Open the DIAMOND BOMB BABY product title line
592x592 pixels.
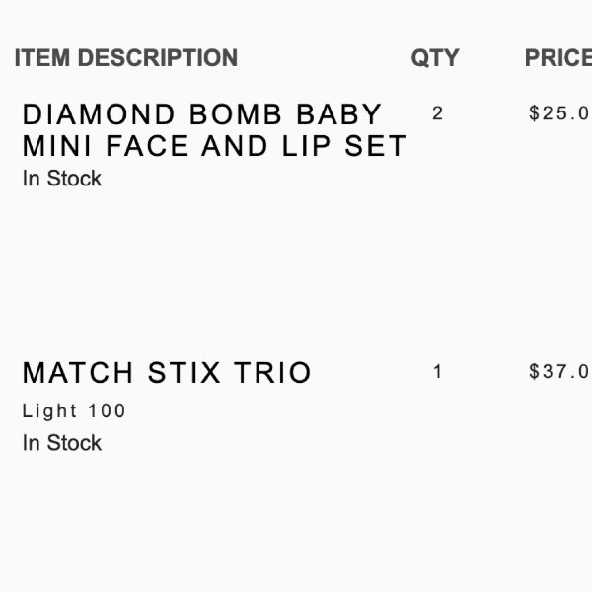[x=202, y=114]
